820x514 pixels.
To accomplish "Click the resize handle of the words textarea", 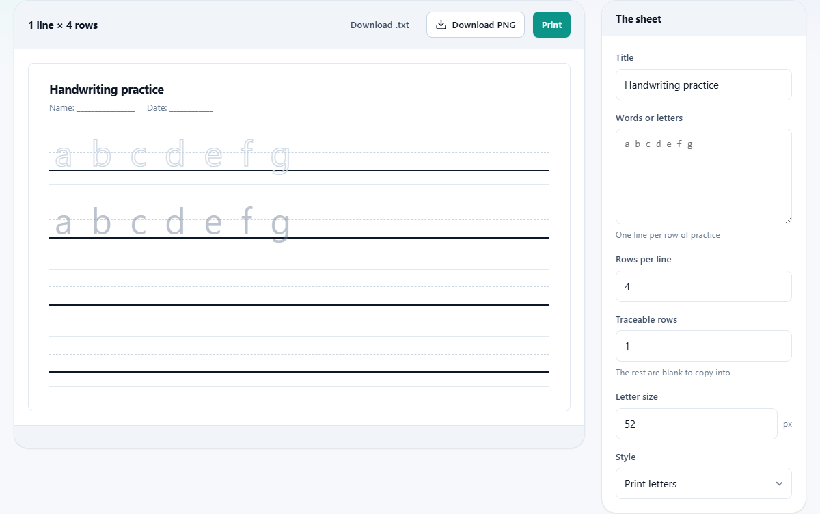I will [788, 219].
